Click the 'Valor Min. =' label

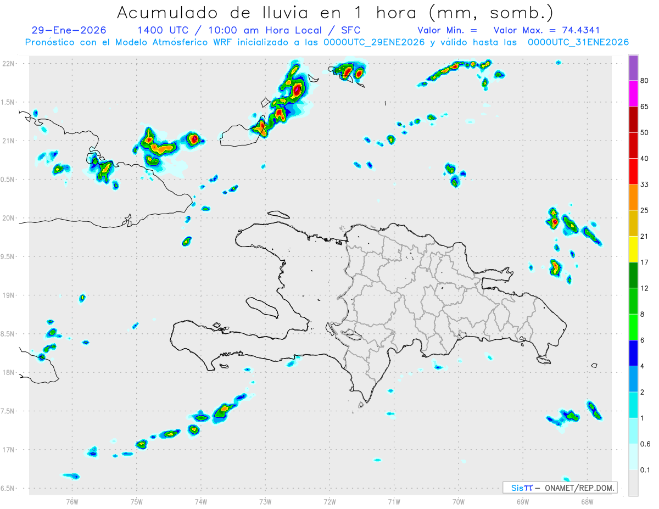447,30
